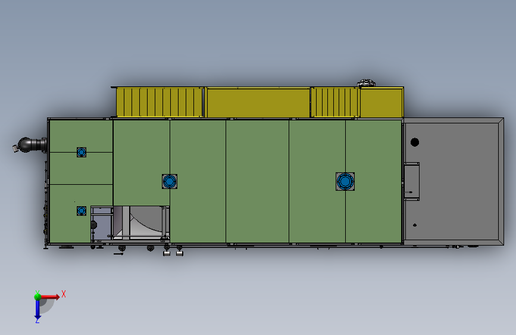516x335 pixels.
Task: Select the round vent cap atop yellow section
Action: pyautogui.click(x=366, y=83)
